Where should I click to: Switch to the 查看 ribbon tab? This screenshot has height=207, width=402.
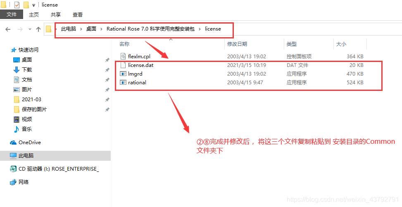[77, 14]
